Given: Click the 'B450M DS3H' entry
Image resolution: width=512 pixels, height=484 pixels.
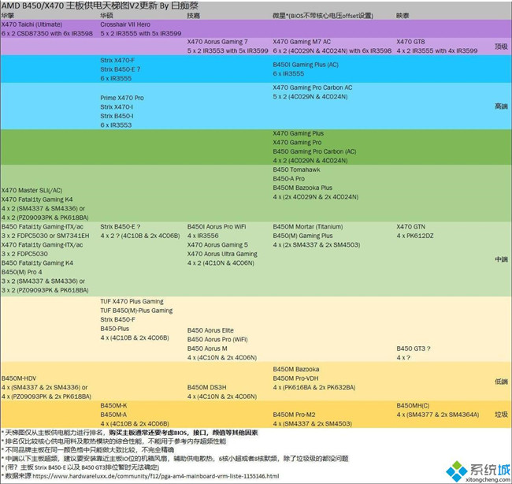Looking at the screenshot, I should click(x=206, y=387).
